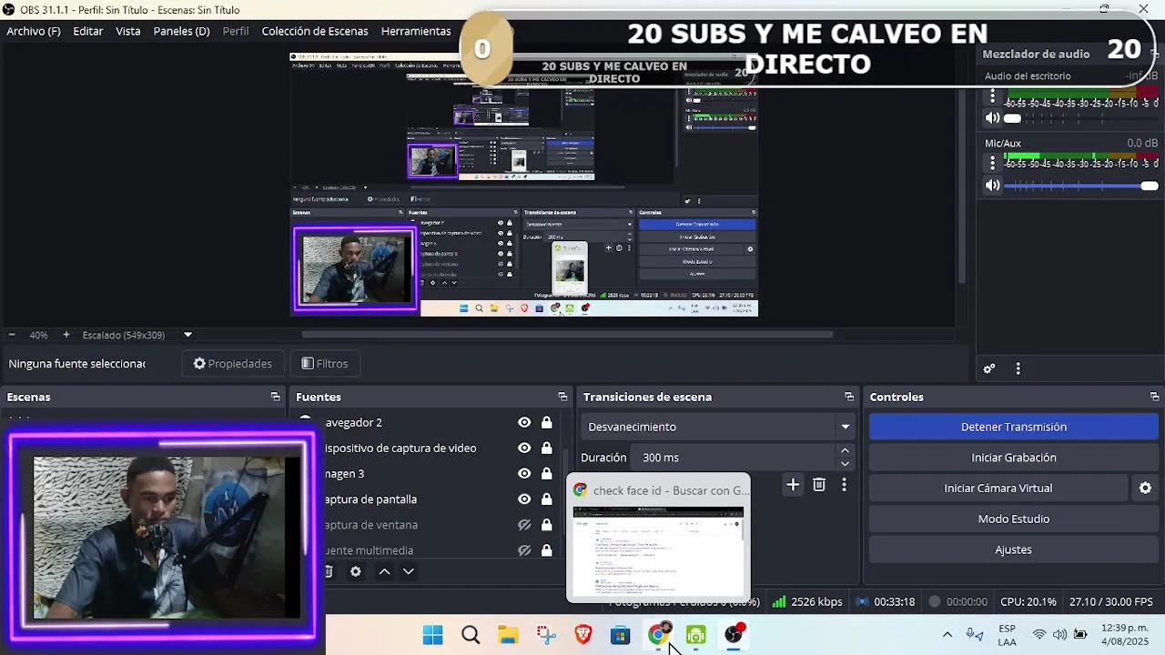Open source properties gear in Fuentes toolbar
The image size is (1165, 655).
(x=356, y=571)
